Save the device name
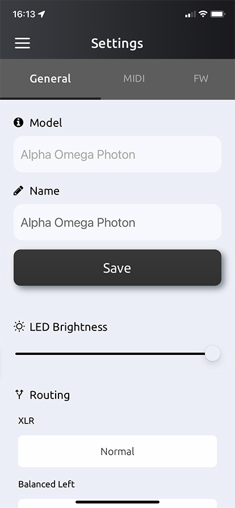Viewport: 235px width, 508px height. (117, 268)
